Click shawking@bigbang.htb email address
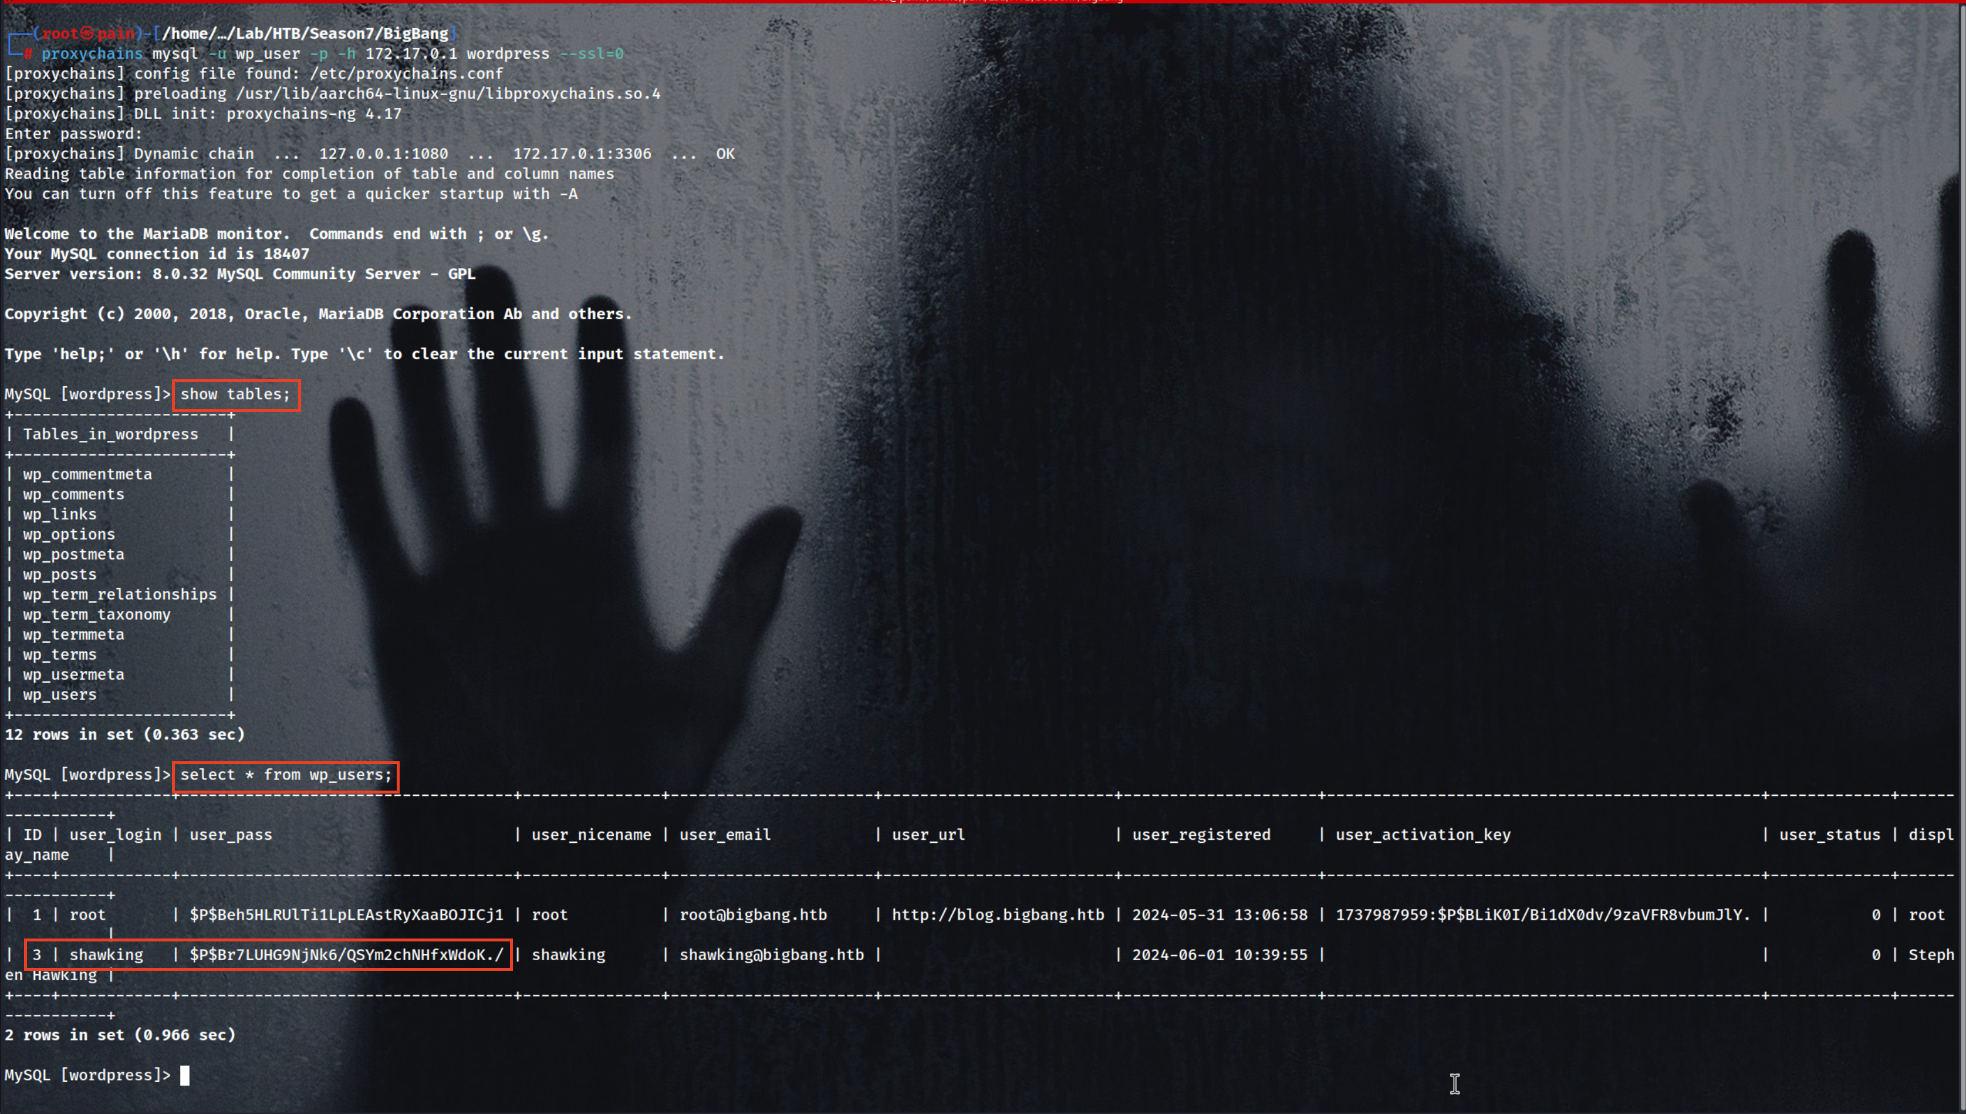This screenshot has width=1966, height=1114. coord(771,955)
